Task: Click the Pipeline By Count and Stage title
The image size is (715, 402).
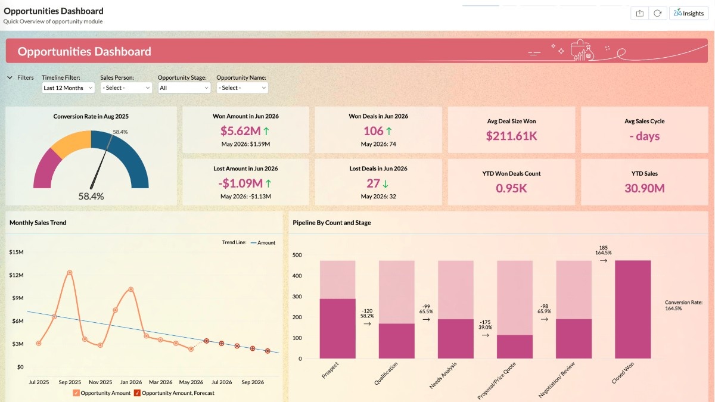Action: pyautogui.click(x=332, y=223)
